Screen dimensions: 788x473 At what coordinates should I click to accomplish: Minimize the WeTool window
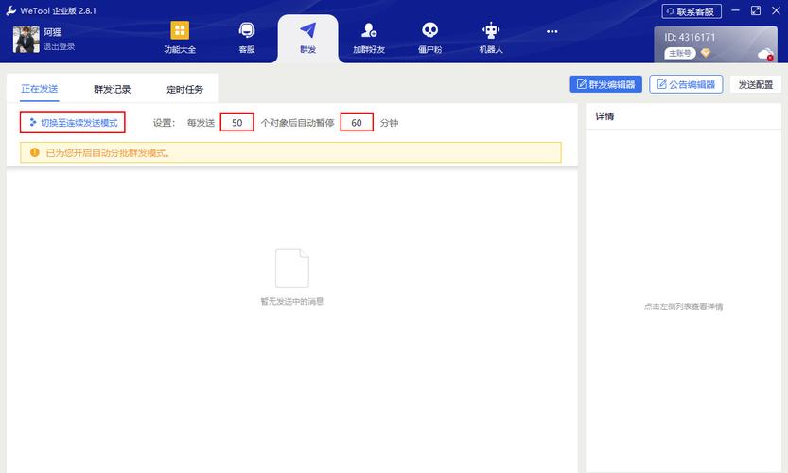tap(735, 10)
